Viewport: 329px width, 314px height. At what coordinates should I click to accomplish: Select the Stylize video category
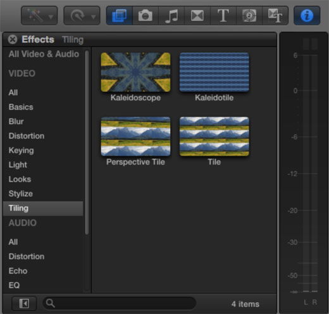[x=21, y=194]
